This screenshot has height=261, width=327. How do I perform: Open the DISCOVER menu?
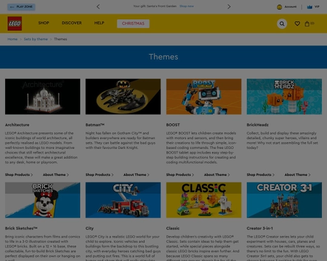coord(71,23)
